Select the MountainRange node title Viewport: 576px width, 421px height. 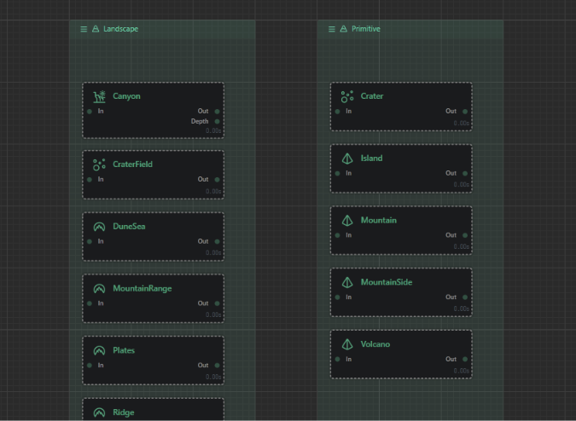tap(143, 289)
